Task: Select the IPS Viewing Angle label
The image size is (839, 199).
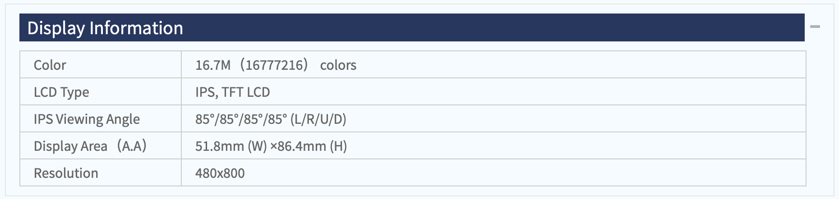Action: click(87, 119)
